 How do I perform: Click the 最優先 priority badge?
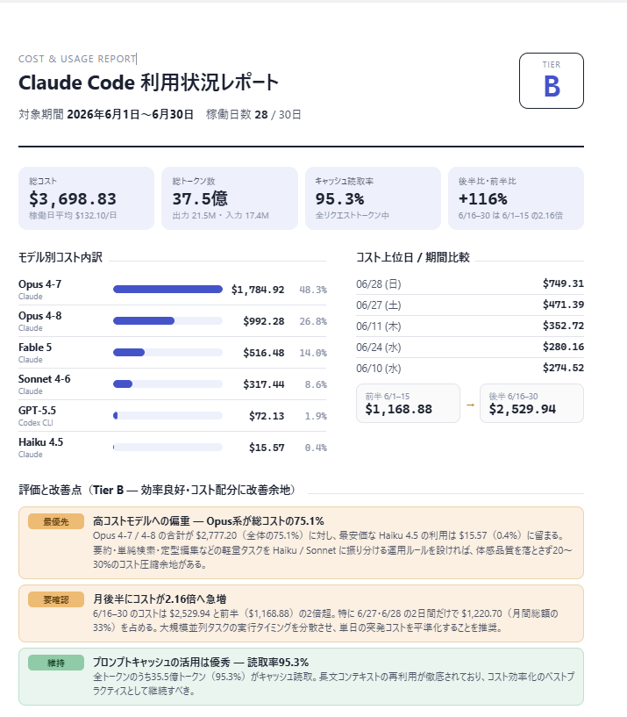[x=56, y=521]
